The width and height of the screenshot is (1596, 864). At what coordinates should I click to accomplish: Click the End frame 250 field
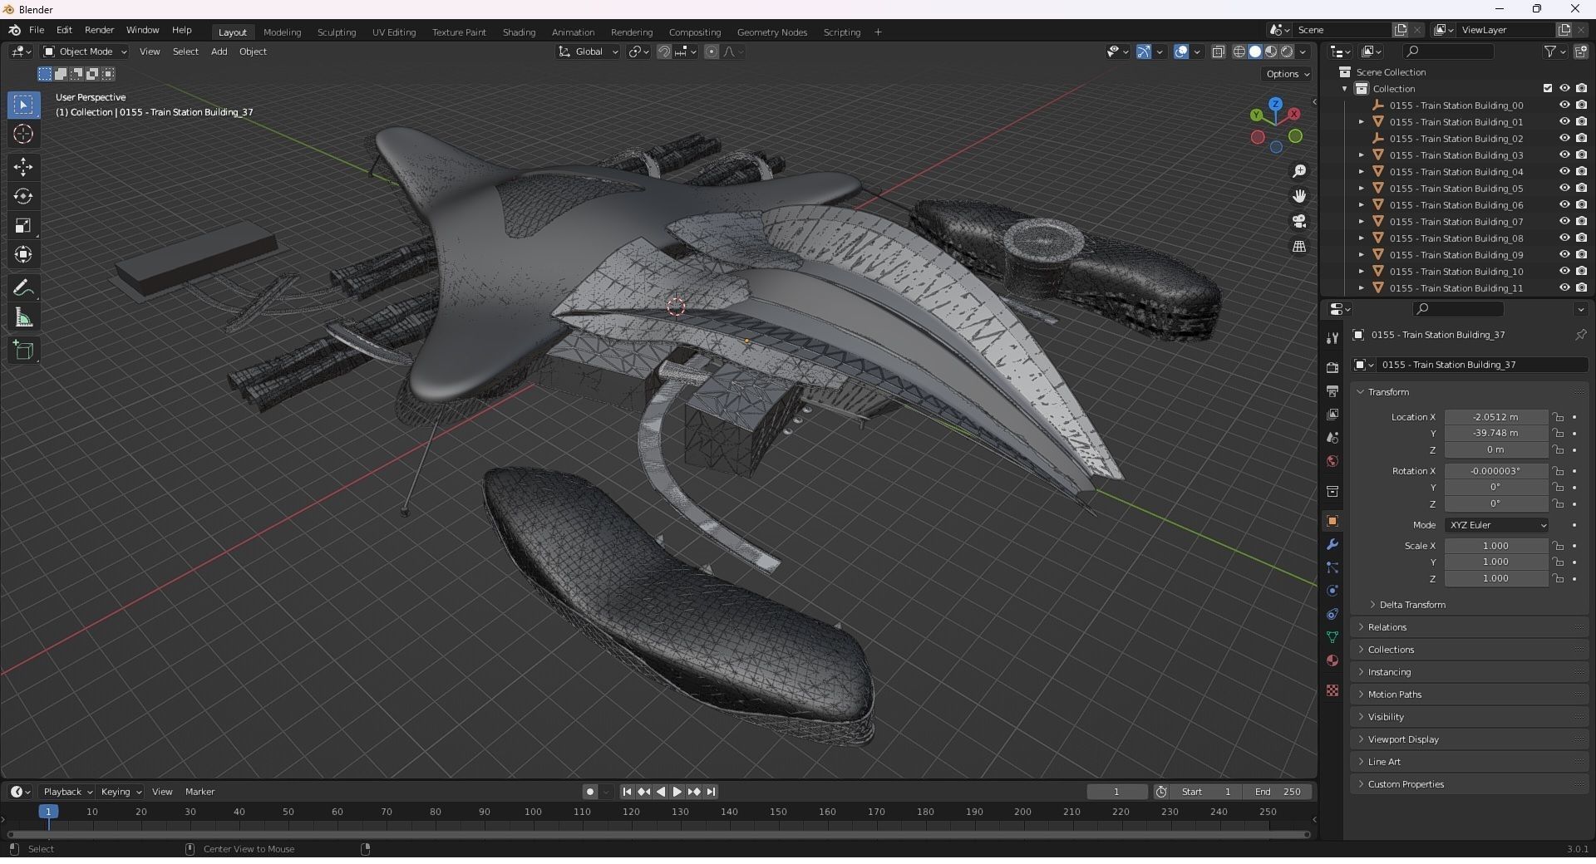click(x=1278, y=792)
